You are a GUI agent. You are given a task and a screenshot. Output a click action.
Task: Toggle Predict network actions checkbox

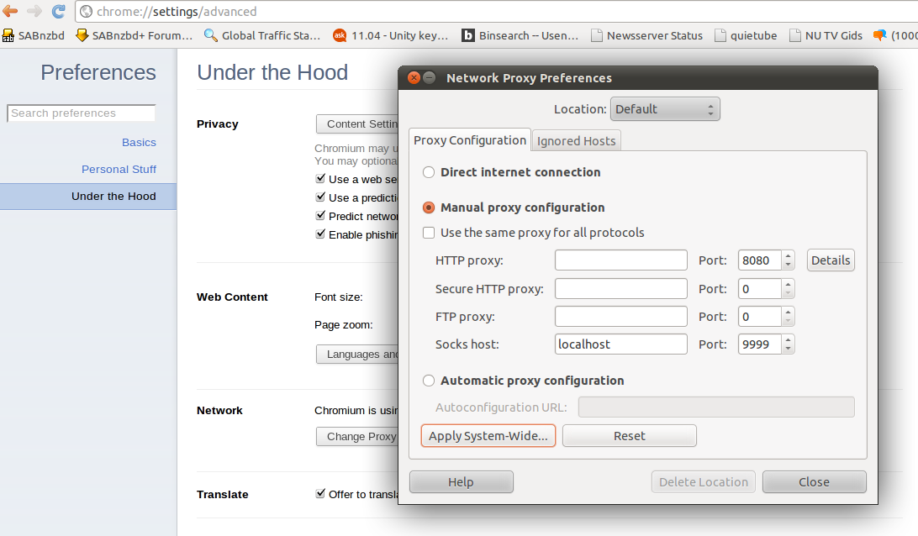[320, 215]
